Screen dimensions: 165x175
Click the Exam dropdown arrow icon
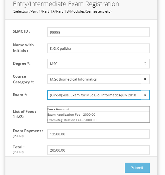click(145, 95)
